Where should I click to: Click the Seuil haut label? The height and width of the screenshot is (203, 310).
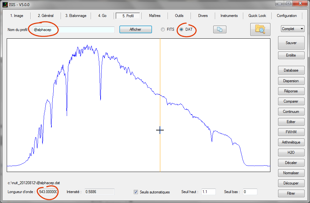tap(190, 192)
